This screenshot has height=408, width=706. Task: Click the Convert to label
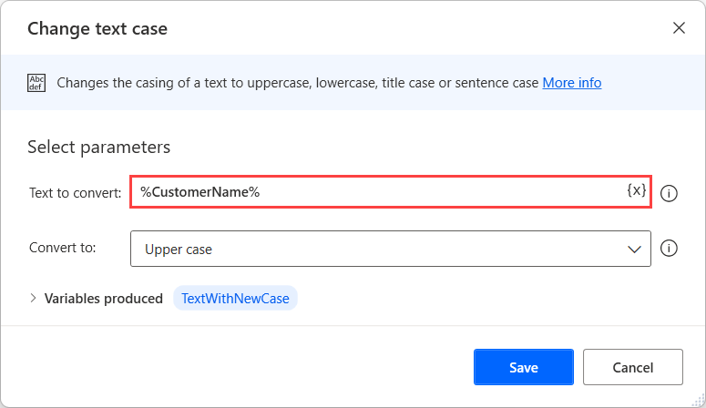(63, 247)
